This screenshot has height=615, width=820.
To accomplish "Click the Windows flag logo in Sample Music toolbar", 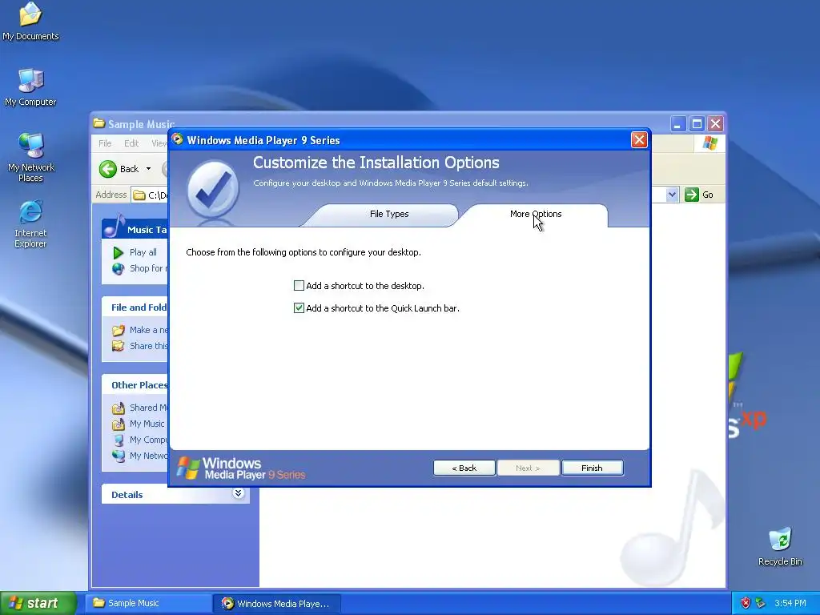I will pos(709,143).
